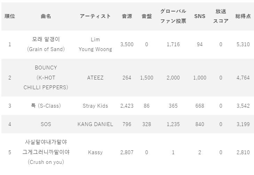Screen dimensions: 254x175
Task: Click the 曲名 column header
Action: (46, 16)
